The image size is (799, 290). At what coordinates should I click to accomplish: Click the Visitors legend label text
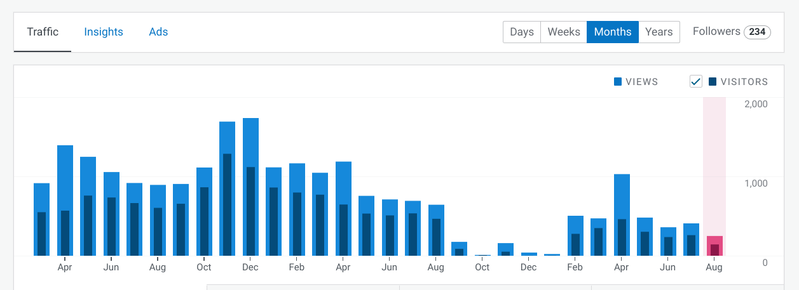pyautogui.click(x=744, y=82)
